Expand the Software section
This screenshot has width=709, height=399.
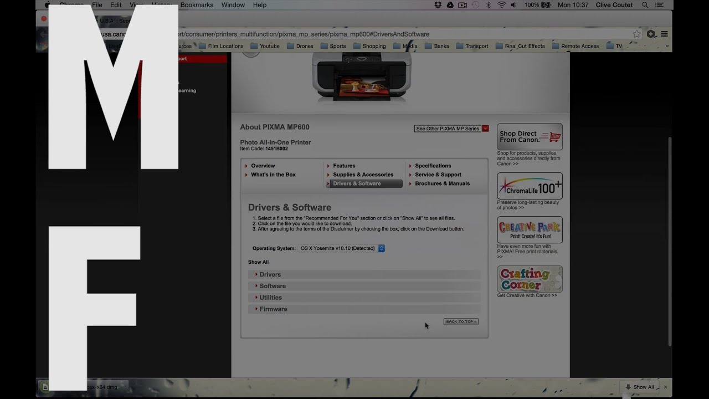[364, 286]
